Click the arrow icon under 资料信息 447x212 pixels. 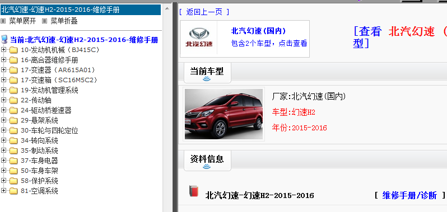click(x=207, y=166)
